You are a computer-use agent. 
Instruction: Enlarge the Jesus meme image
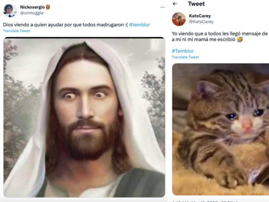(84, 117)
